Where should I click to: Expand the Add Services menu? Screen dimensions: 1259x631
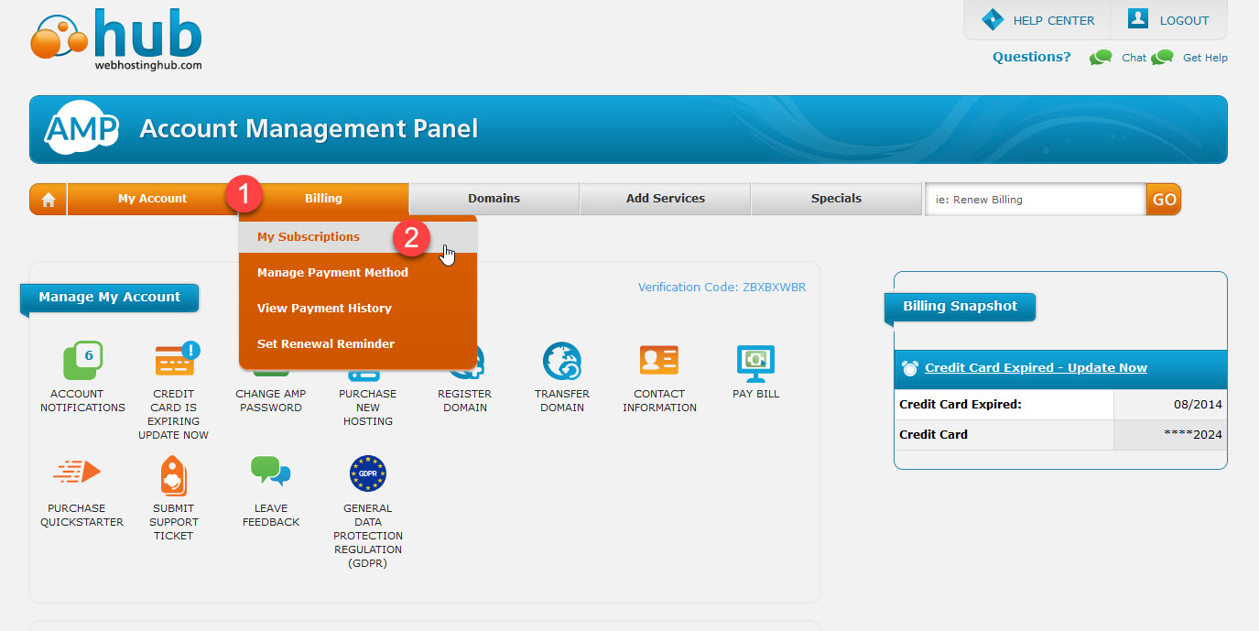665,199
